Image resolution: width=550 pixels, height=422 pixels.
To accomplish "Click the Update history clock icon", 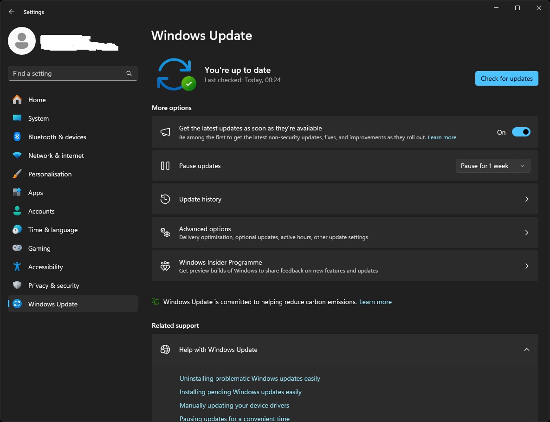I will pos(165,199).
